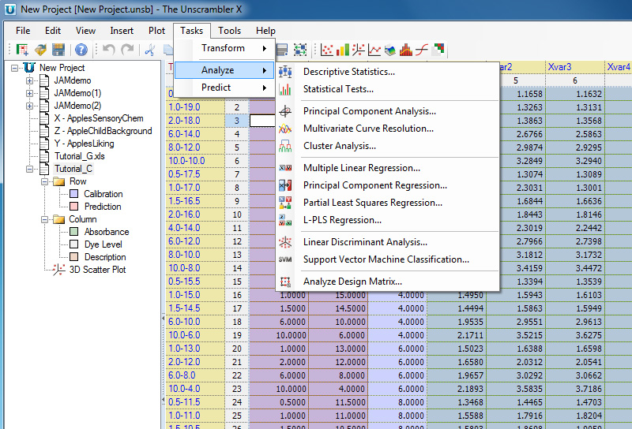The width and height of the screenshot is (632, 429).
Task: Select the Description column set
Action: coord(105,257)
